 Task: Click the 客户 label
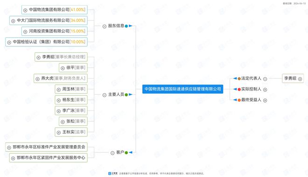[120, 152]
